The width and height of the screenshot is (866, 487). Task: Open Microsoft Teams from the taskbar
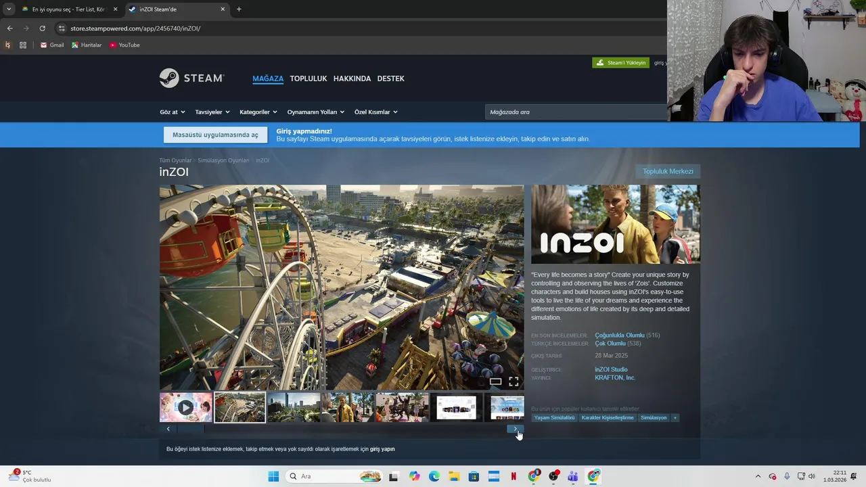(x=573, y=476)
